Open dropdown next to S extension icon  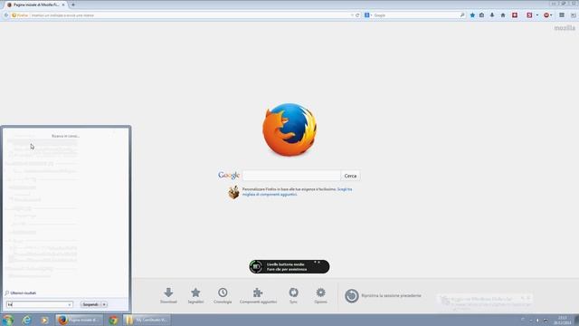pyautogui.click(x=536, y=15)
